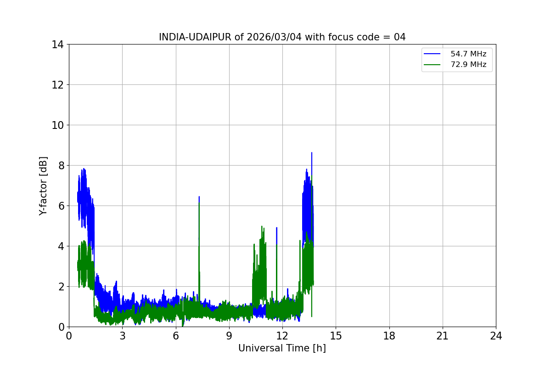551x367 pixels.
Task: Click the x-axis tick label 15
Action: (x=336, y=336)
